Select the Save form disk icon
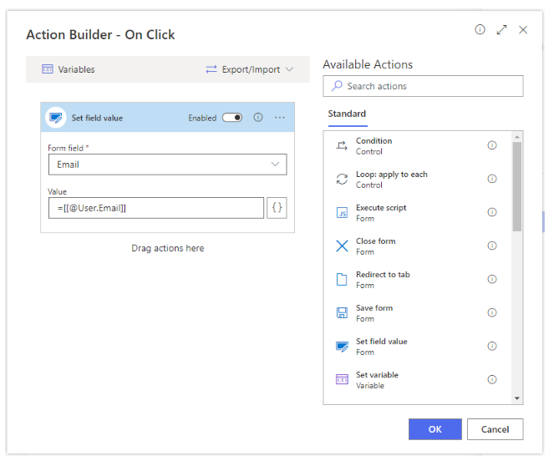The image size is (549, 456). coord(342,312)
